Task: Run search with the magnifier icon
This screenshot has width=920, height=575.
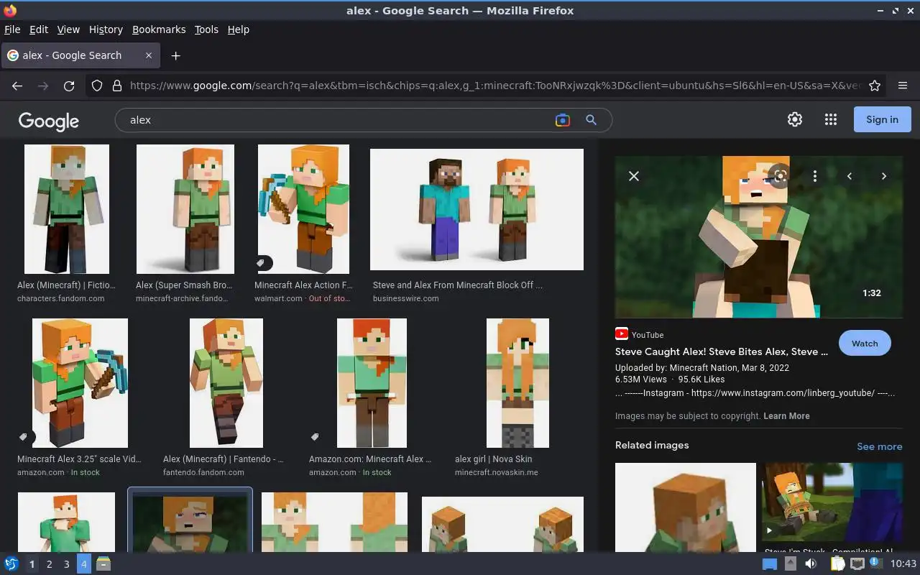Action: tap(591, 120)
